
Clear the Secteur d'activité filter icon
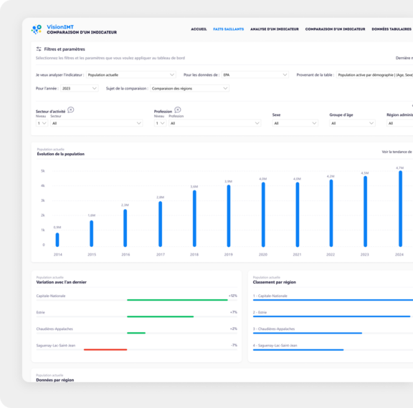[71, 110]
